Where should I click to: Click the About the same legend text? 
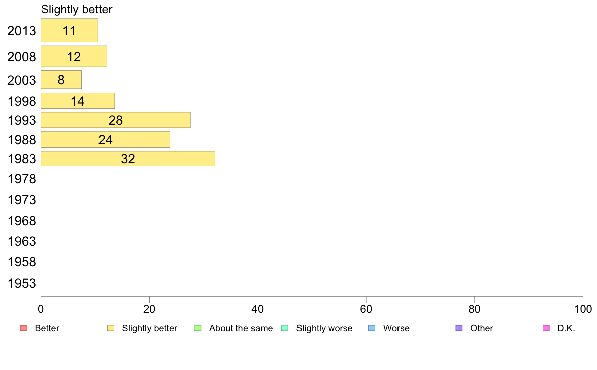(241, 328)
